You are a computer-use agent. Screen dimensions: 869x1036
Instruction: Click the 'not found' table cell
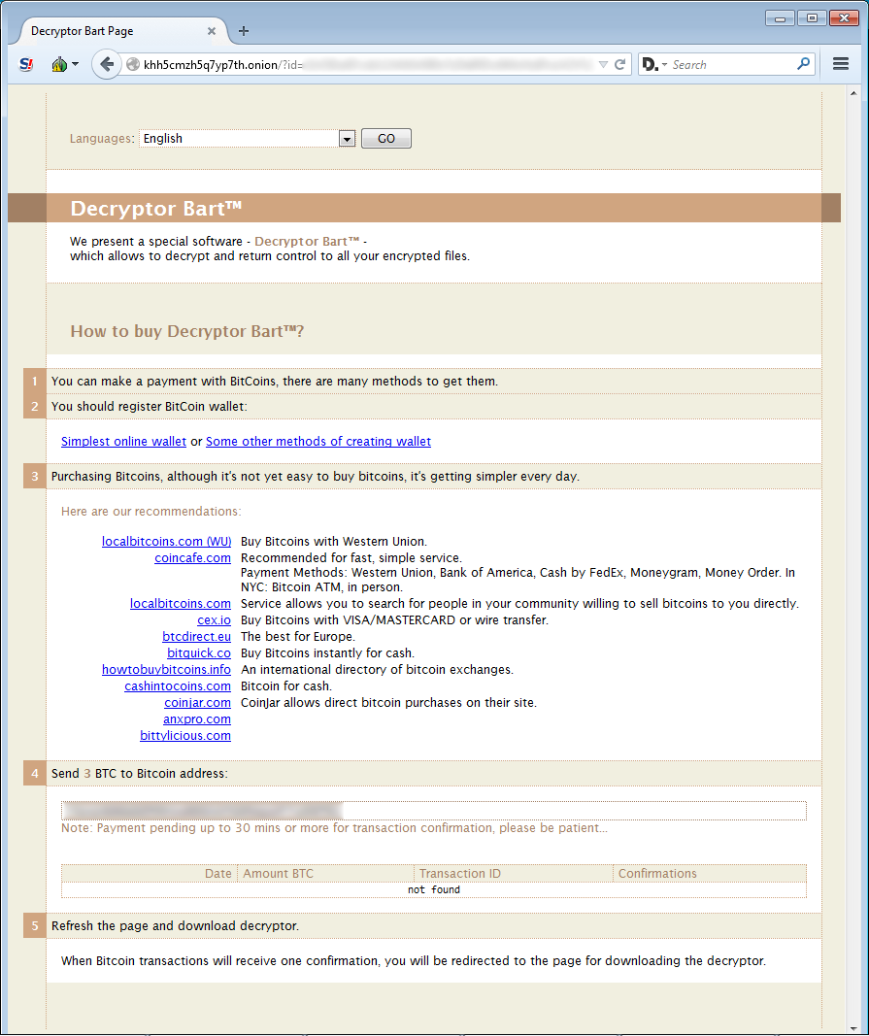[x=433, y=890]
